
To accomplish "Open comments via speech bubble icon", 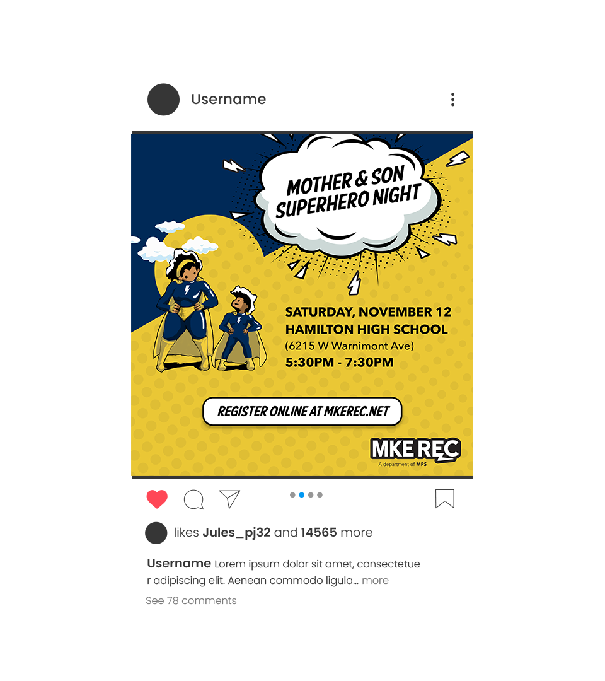I will point(193,499).
